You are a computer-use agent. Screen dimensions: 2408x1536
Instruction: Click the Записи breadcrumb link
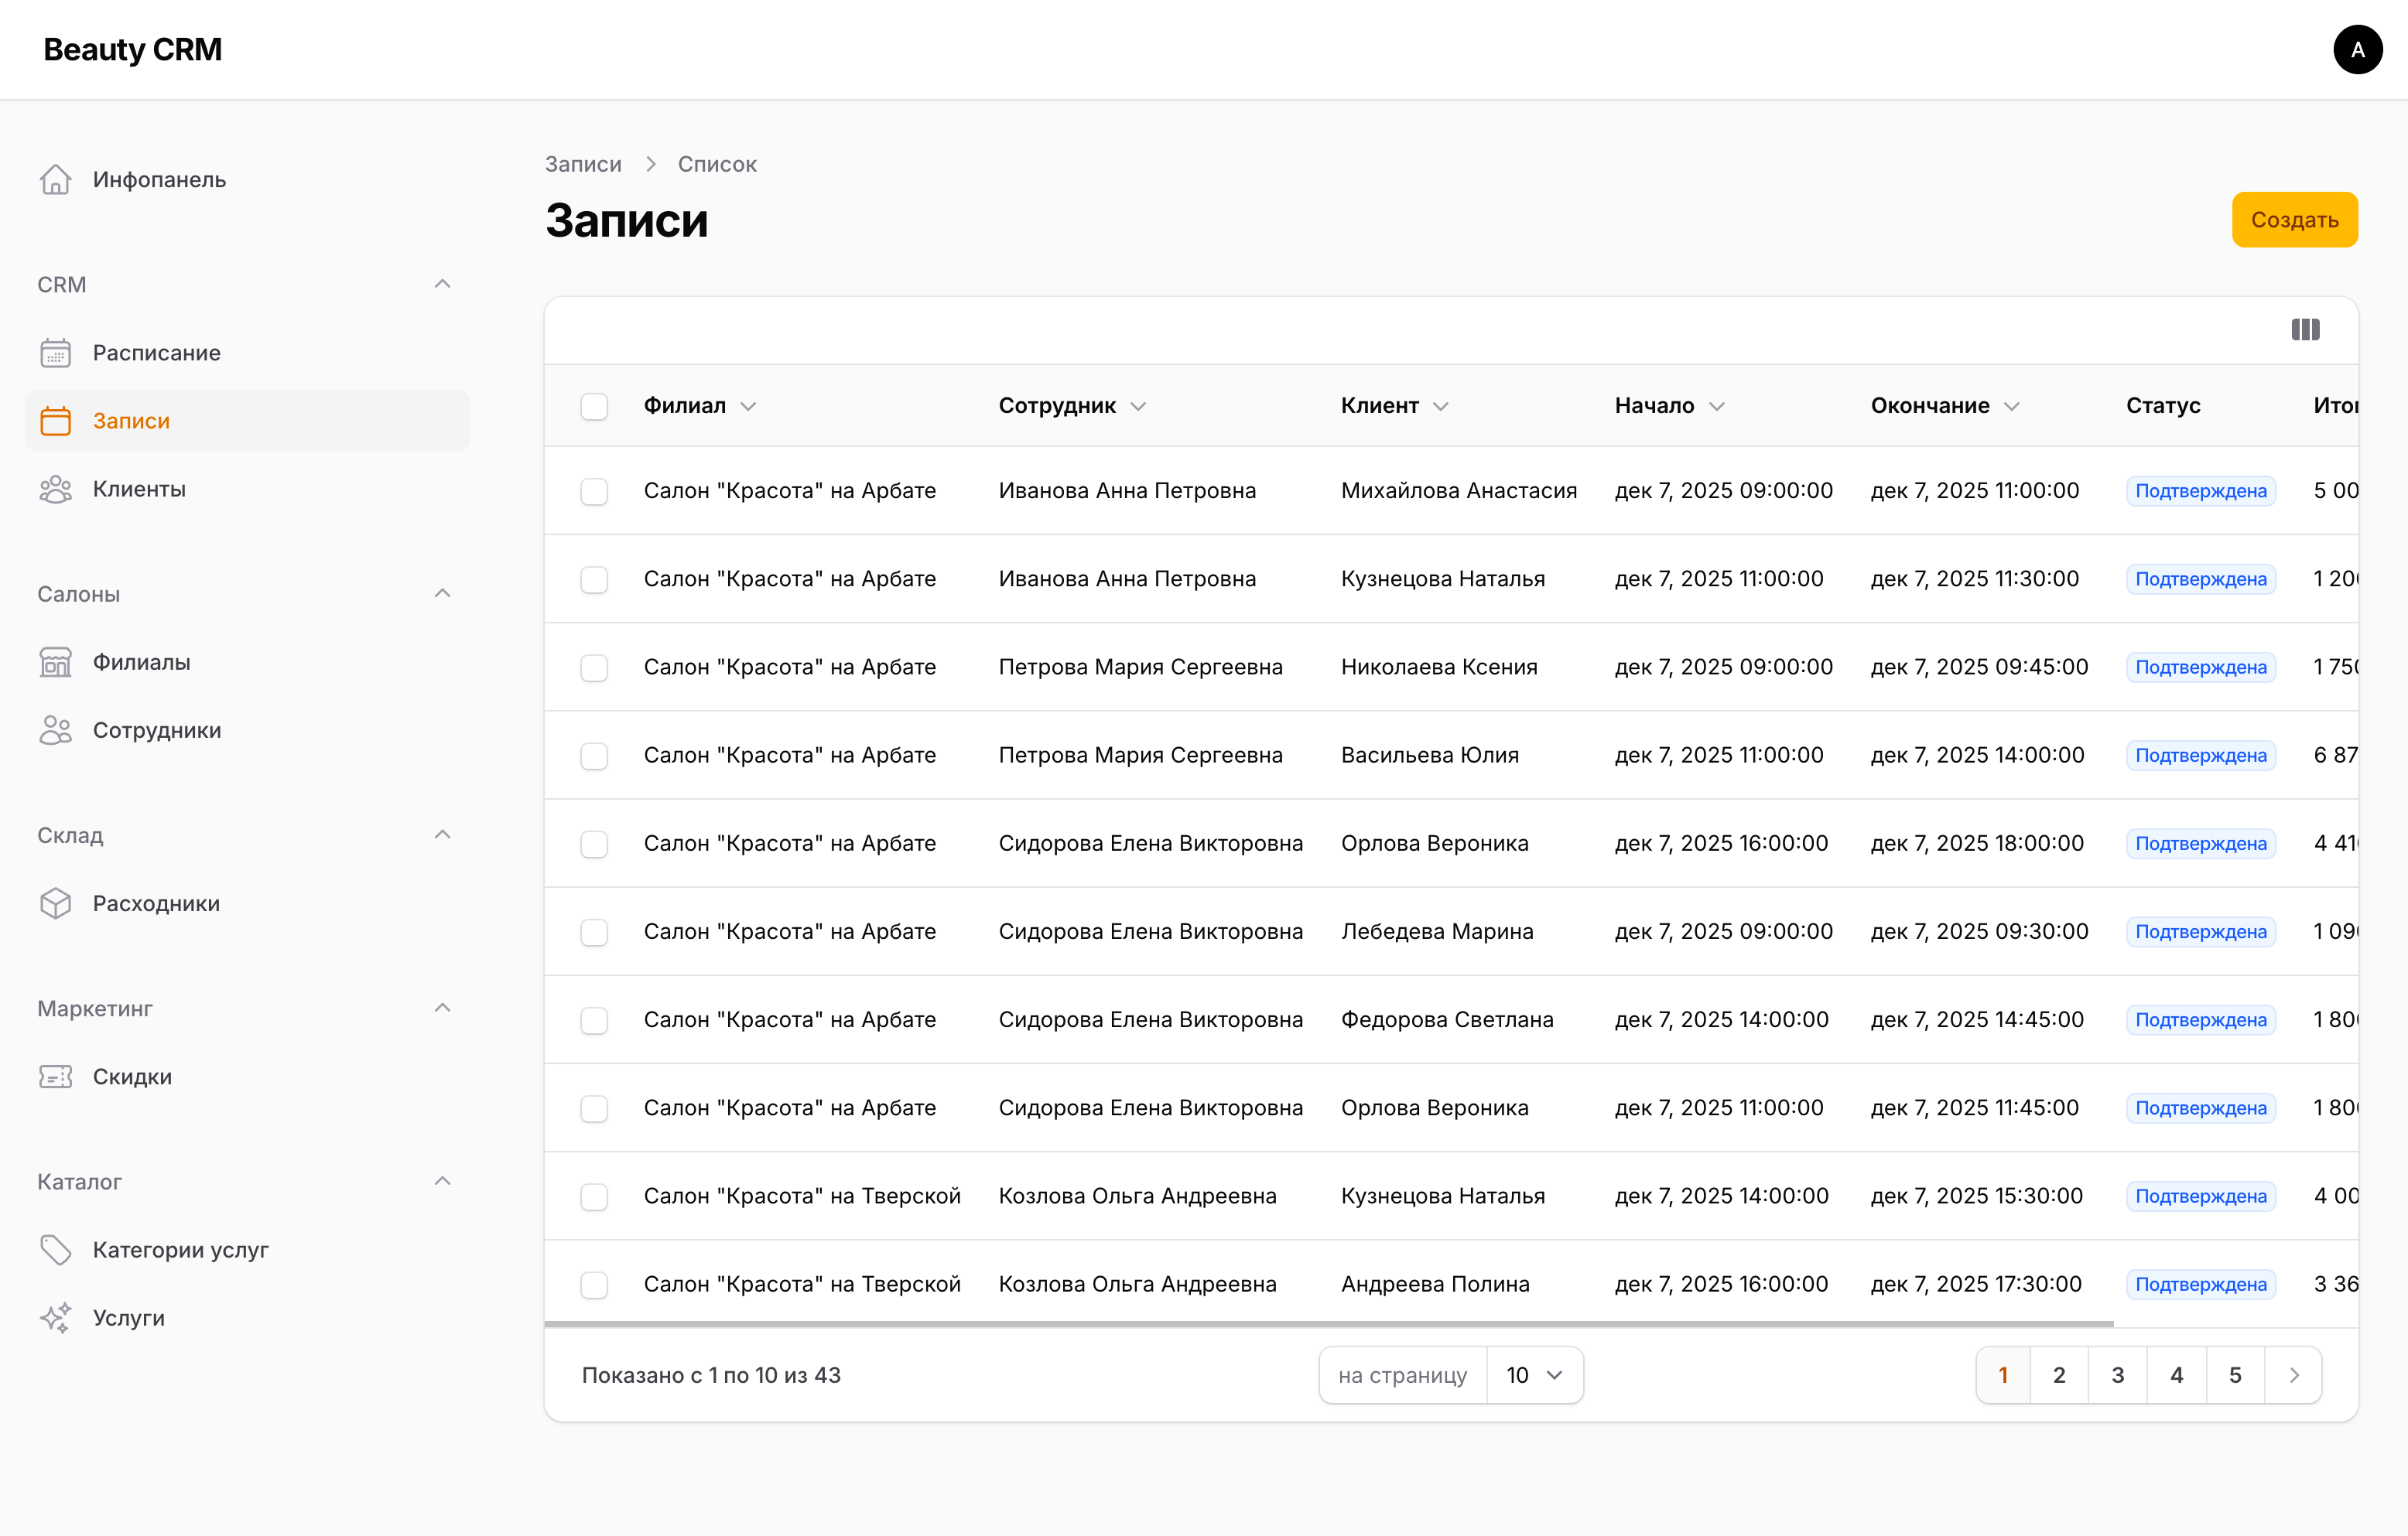pyautogui.click(x=583, y=163)
